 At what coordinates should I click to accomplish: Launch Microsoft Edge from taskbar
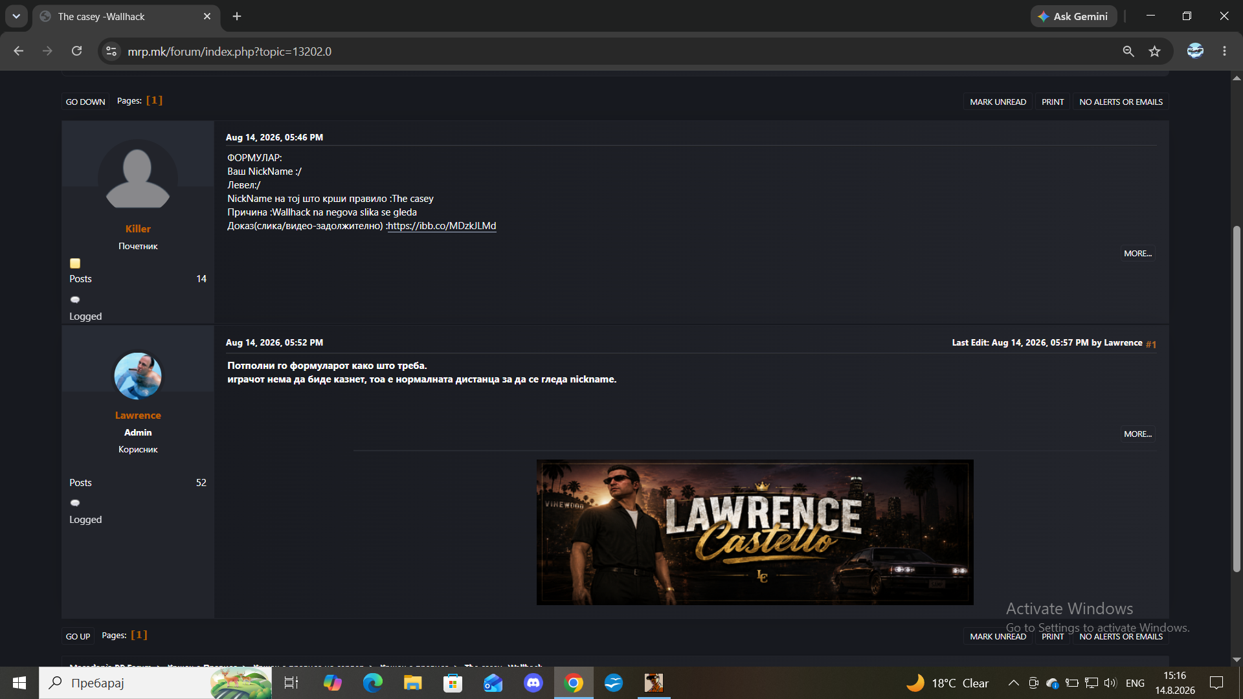[x=373, y=683]
